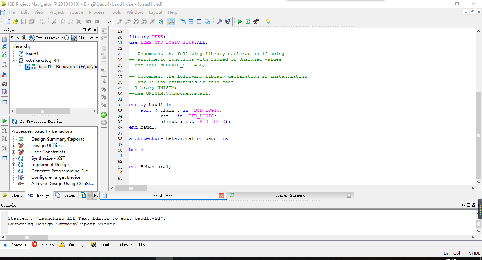Open Design Summary using the sigma icon

point(248,22)
